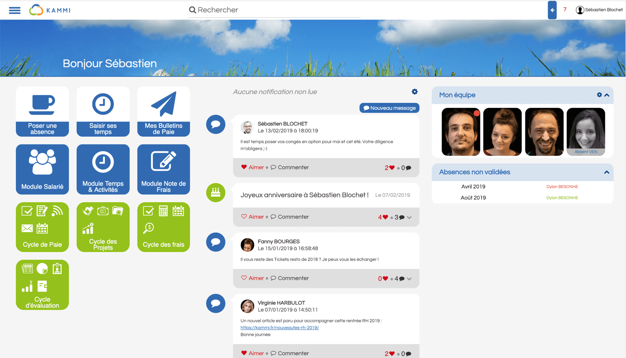Screen dimensions: 626x358
Task: Expand comments on Fanny BOURGES's post
Action: (x=409, y=278)
